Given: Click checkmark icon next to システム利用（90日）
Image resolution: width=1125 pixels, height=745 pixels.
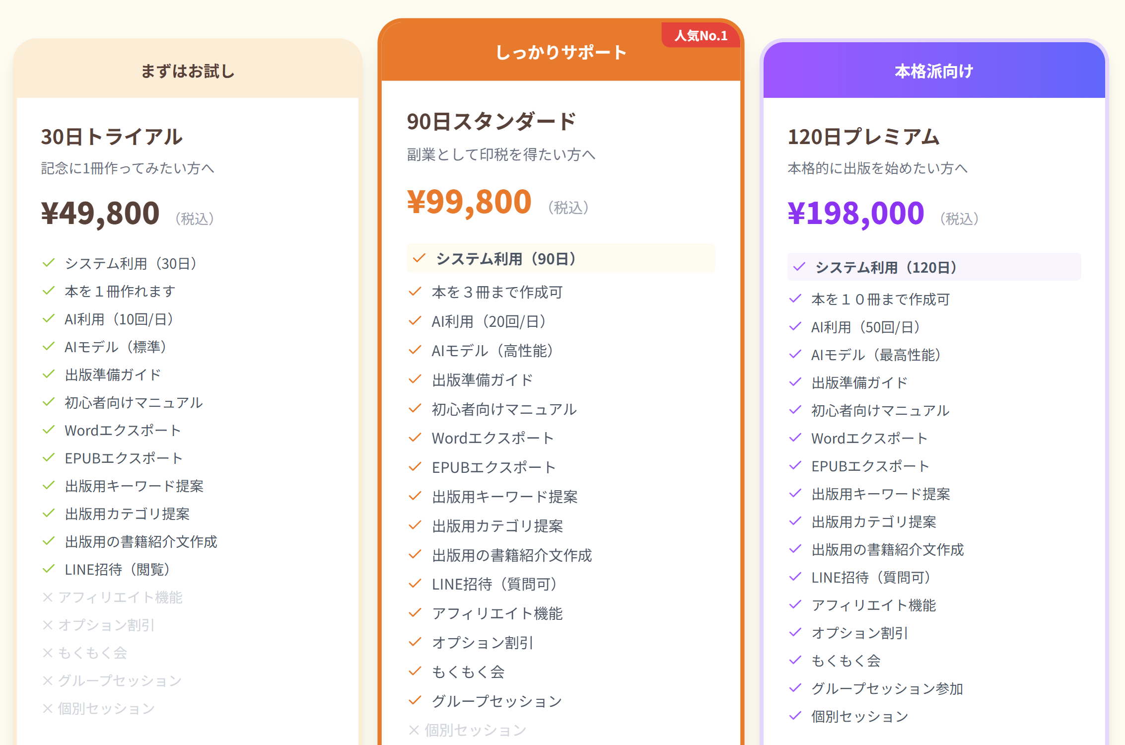Looking at the screenshot, I should click(419, 258).
